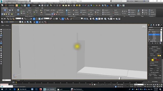Click the Redo arrow in main toolbar

click(5, 19)
